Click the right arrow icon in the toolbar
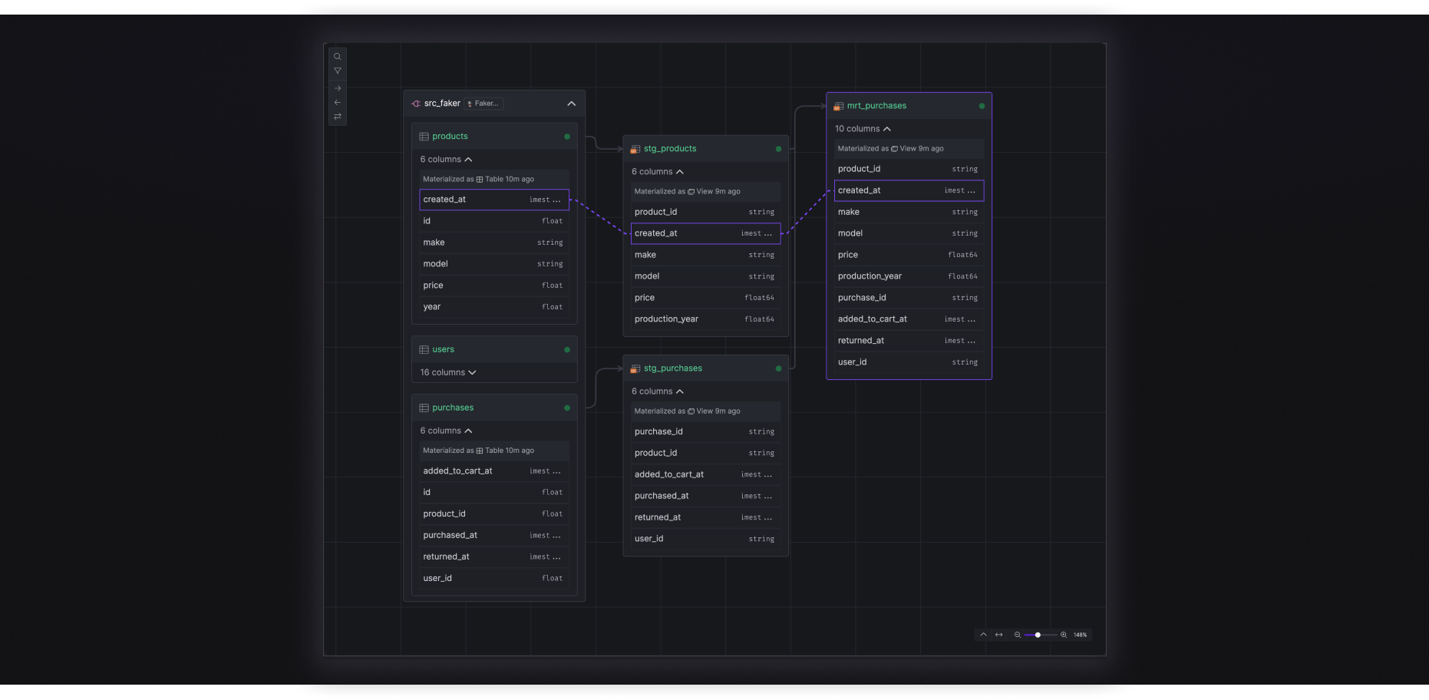Image resolution: width=1429 pixels, height=700 pixels. (337, 88)
